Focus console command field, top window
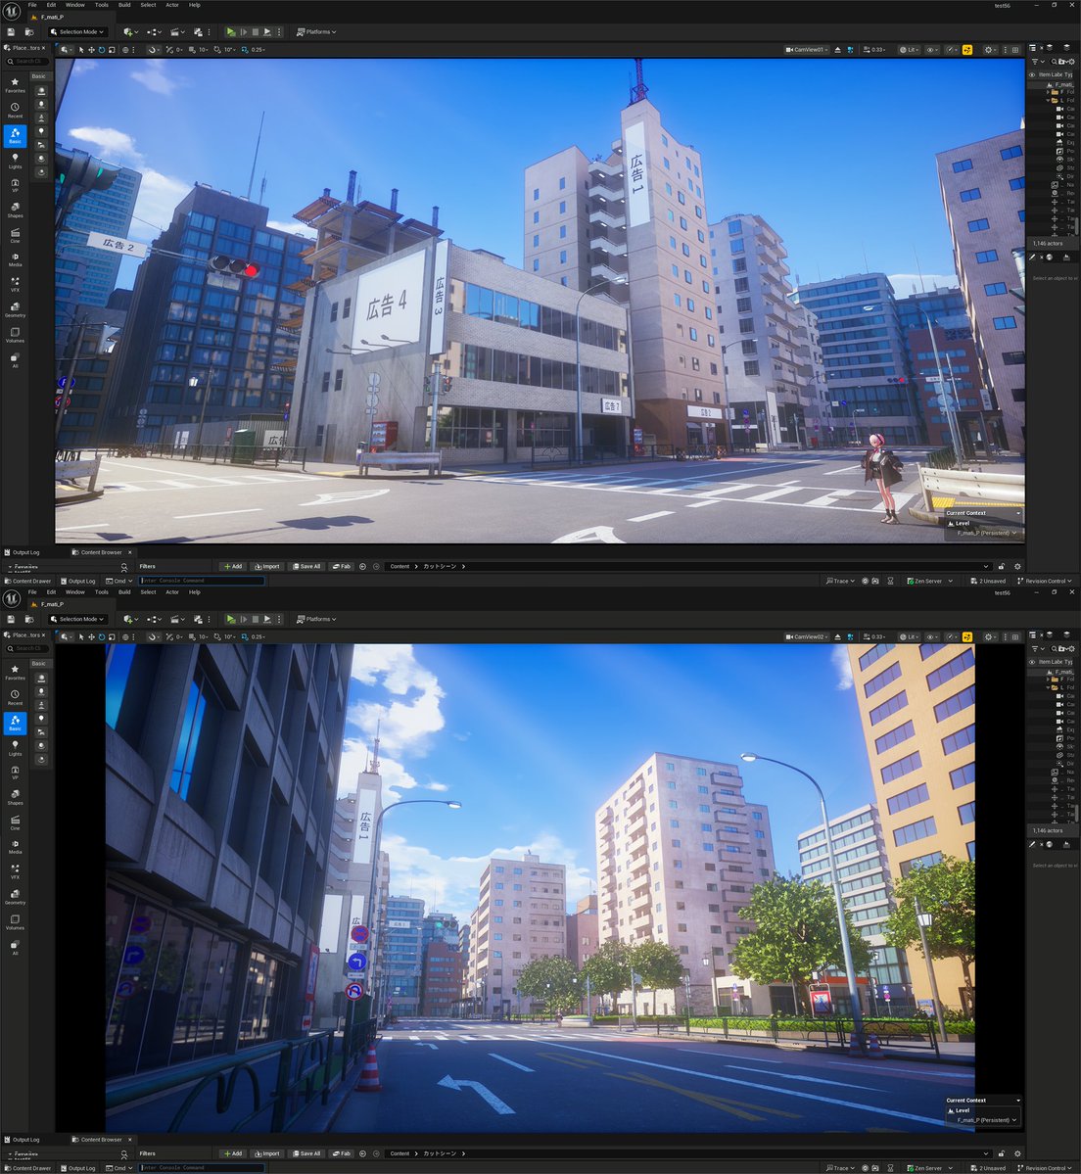 (x=202, y=581)
